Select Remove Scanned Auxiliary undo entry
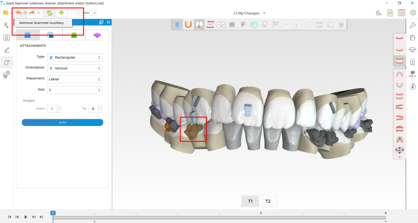Screen dimensions: 418x223 (41, 23)
